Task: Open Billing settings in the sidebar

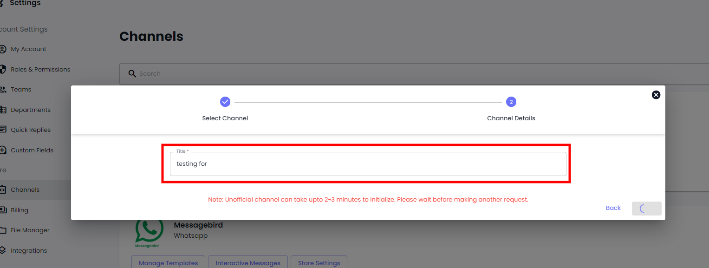Action: click(20, 210)
